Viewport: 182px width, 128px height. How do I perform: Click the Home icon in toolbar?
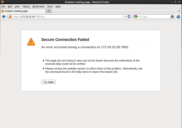tap(178, 17)
